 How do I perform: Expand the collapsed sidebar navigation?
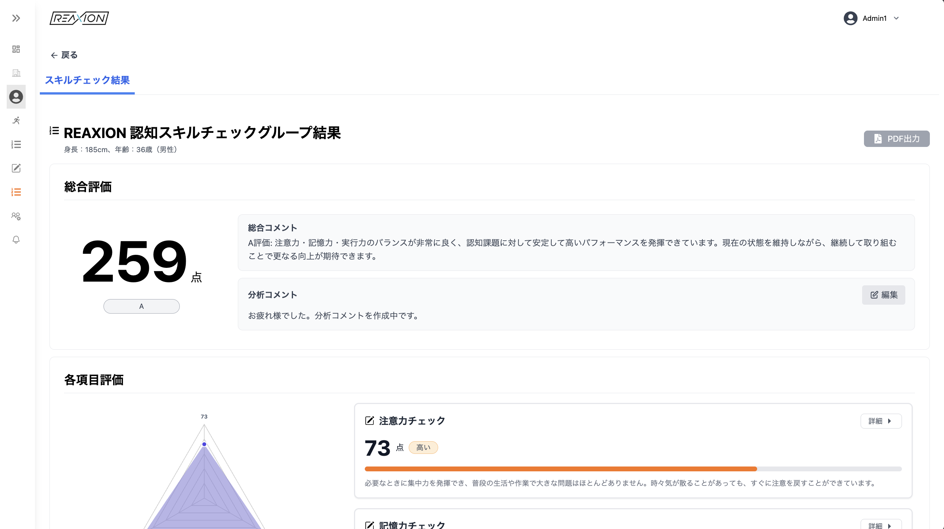[x=16, y=18]
